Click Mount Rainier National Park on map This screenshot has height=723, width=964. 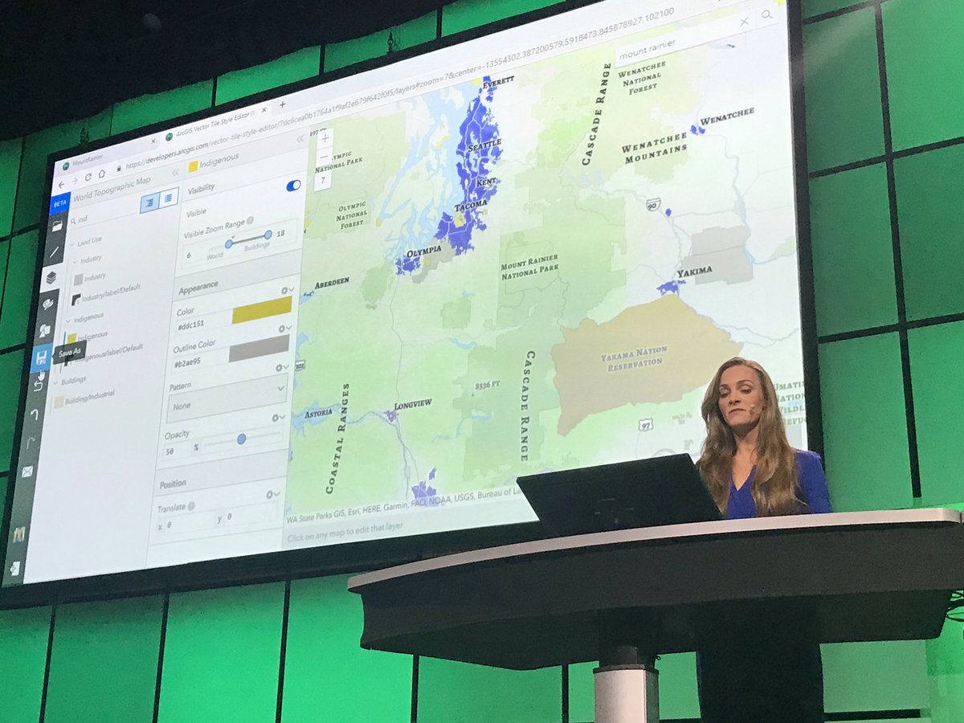pyautogui.click(x=529, y=268)
